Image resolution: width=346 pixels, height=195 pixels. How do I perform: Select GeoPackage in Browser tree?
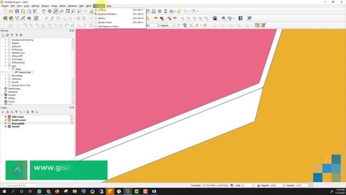14,89
